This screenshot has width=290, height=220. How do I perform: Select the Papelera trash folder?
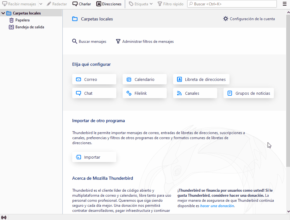click(x=22, y=20)
